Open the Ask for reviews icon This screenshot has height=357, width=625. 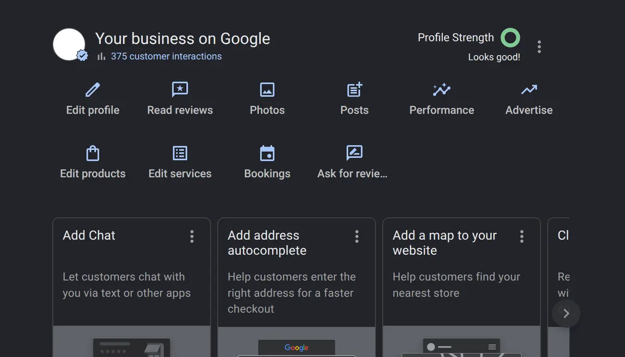pos(354,153)
